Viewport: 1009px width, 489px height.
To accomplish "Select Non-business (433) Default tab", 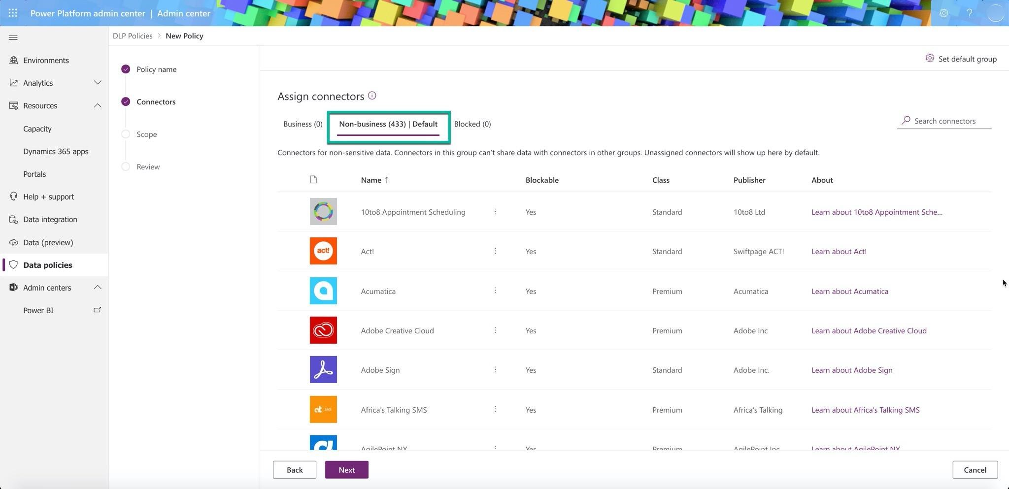I will (x=388, y=124).
